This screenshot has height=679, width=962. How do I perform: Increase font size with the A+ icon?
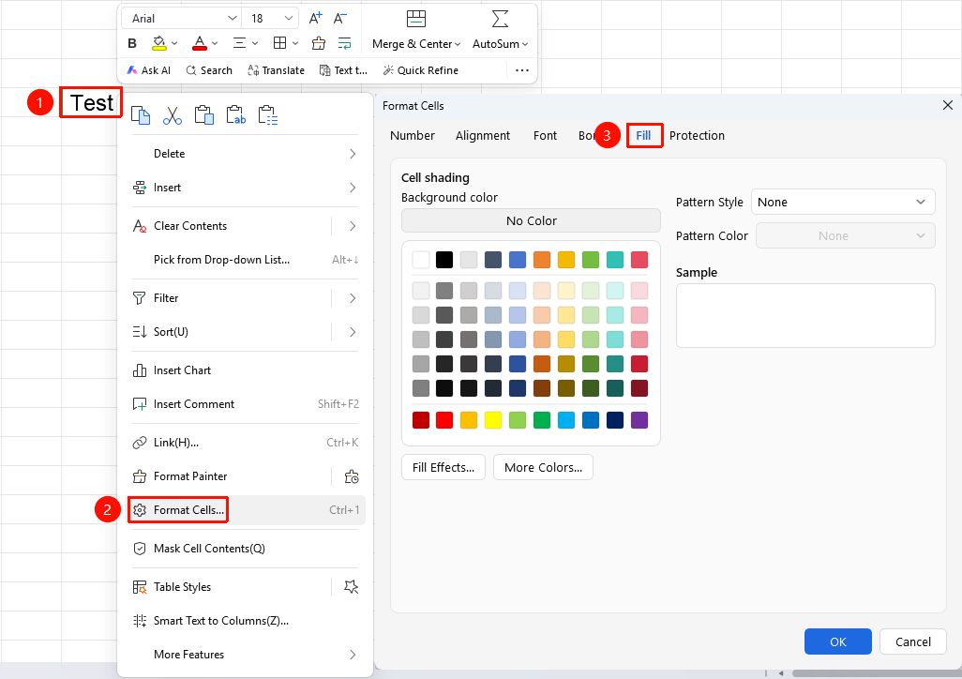315,19
